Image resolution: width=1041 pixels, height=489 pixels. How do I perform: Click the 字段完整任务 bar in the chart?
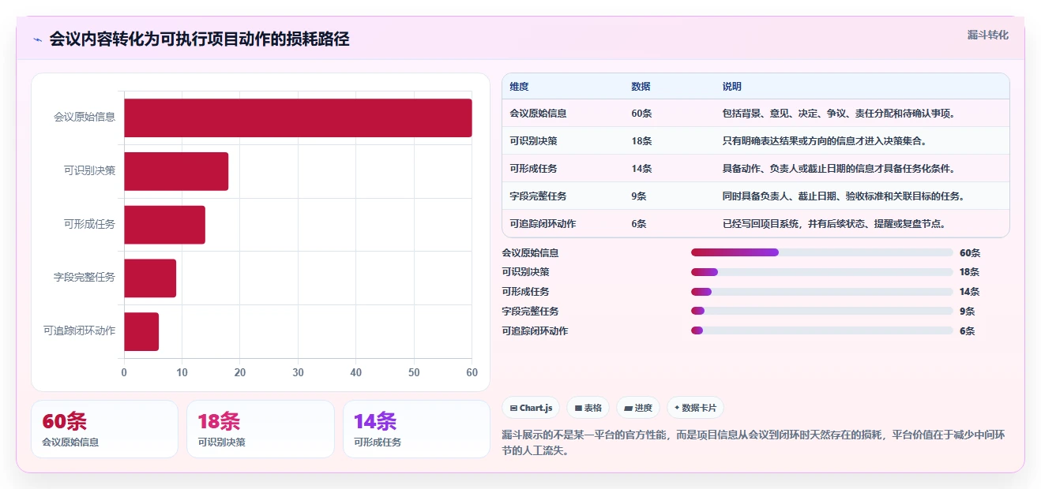coord(150,278)
